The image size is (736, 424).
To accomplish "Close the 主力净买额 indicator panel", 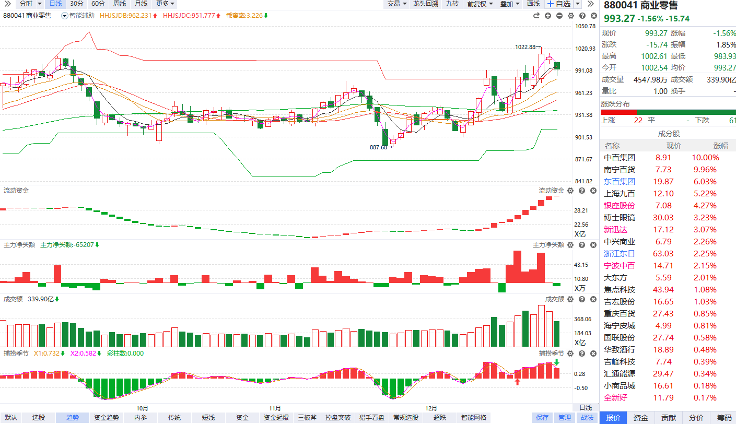I will [x=593, y=245].
